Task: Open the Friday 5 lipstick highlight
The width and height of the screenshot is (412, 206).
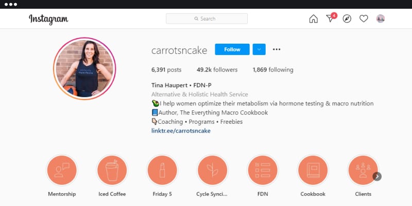Action: 162,171
